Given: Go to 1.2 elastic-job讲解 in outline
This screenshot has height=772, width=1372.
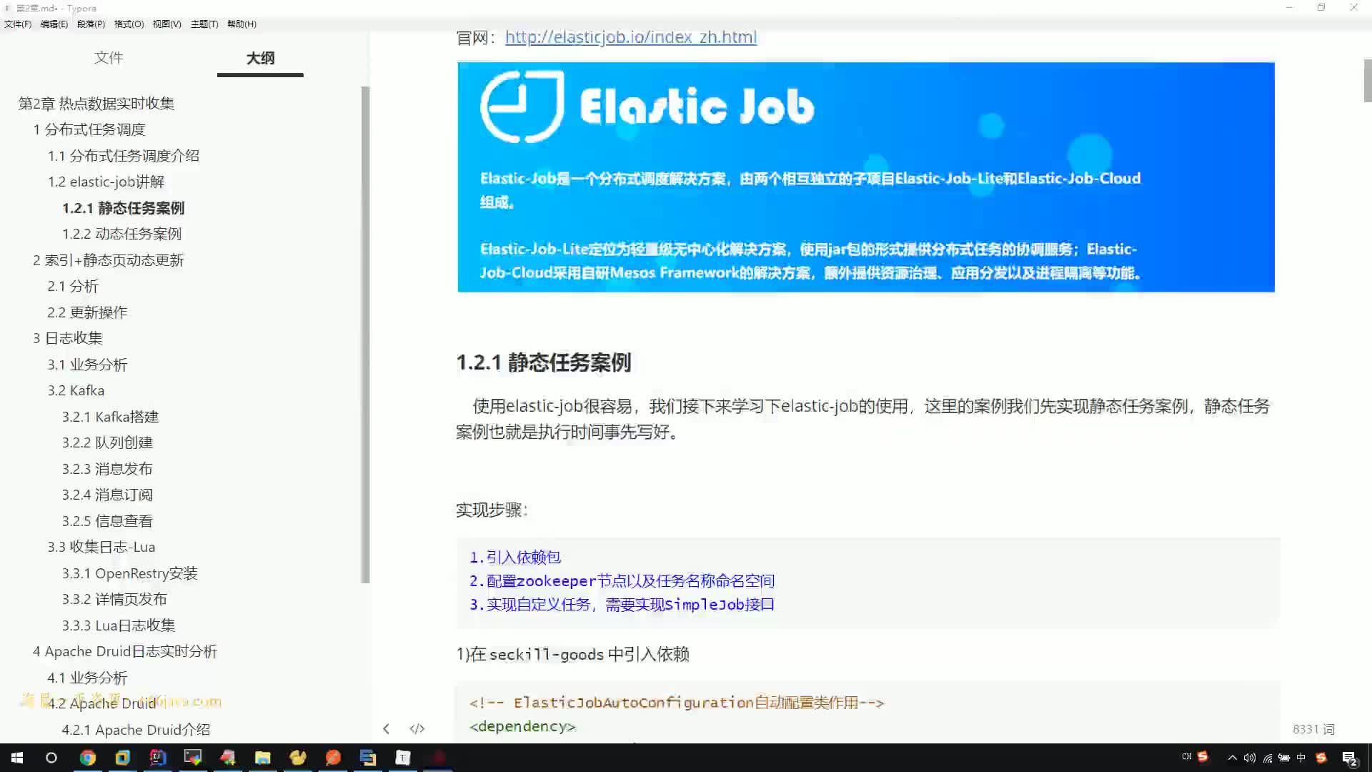Looking at the screenshot, I should pos(106,182).
